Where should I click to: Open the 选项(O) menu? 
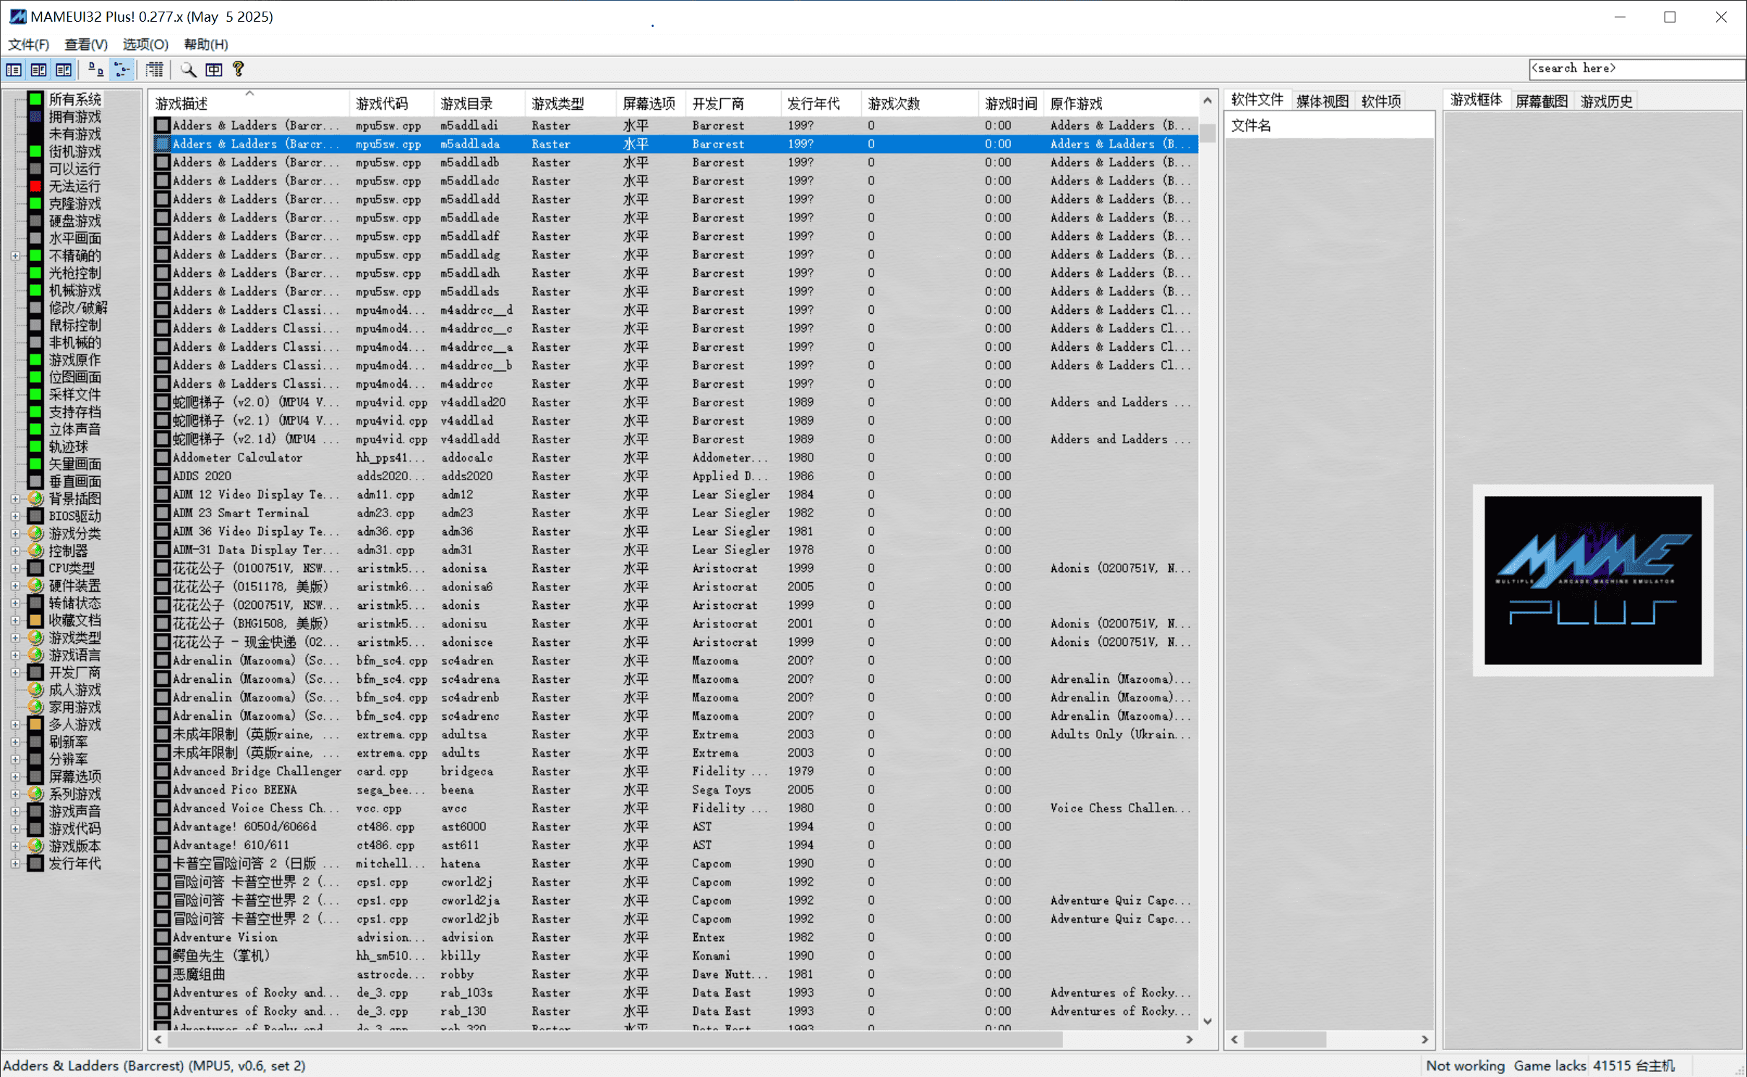tap(145, 44)
